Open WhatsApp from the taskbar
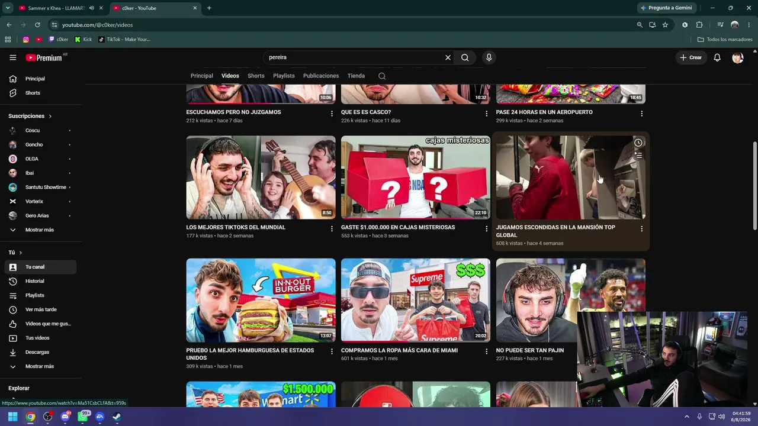This screenshot has width=758, height=426. [82, 417]
